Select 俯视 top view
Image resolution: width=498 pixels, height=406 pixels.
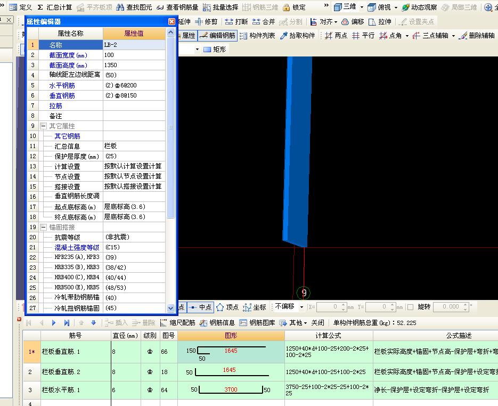tap(379, 7)
